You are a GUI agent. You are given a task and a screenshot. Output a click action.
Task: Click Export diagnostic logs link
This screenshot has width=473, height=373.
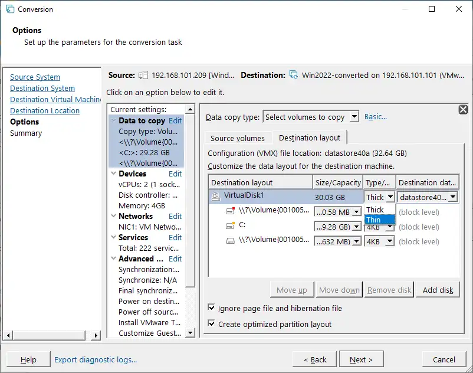click(x=96, y=359)
